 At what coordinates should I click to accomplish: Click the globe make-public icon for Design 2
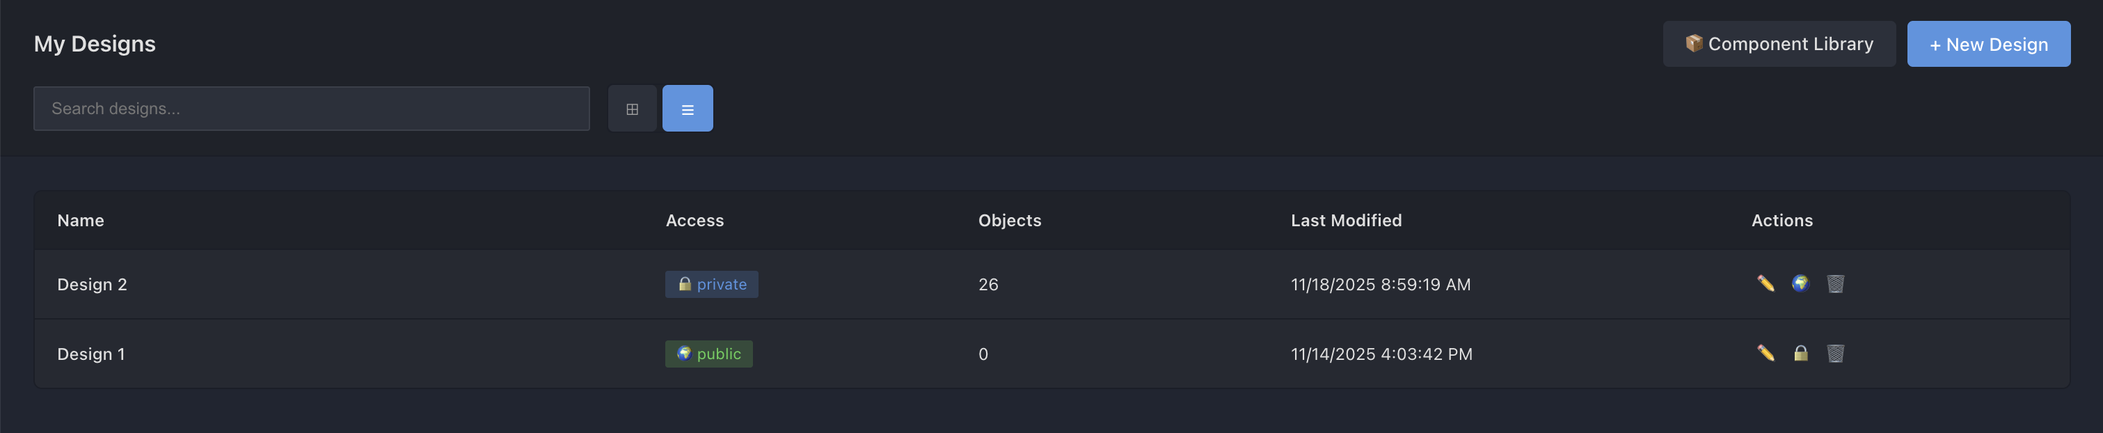(1800, 283)
